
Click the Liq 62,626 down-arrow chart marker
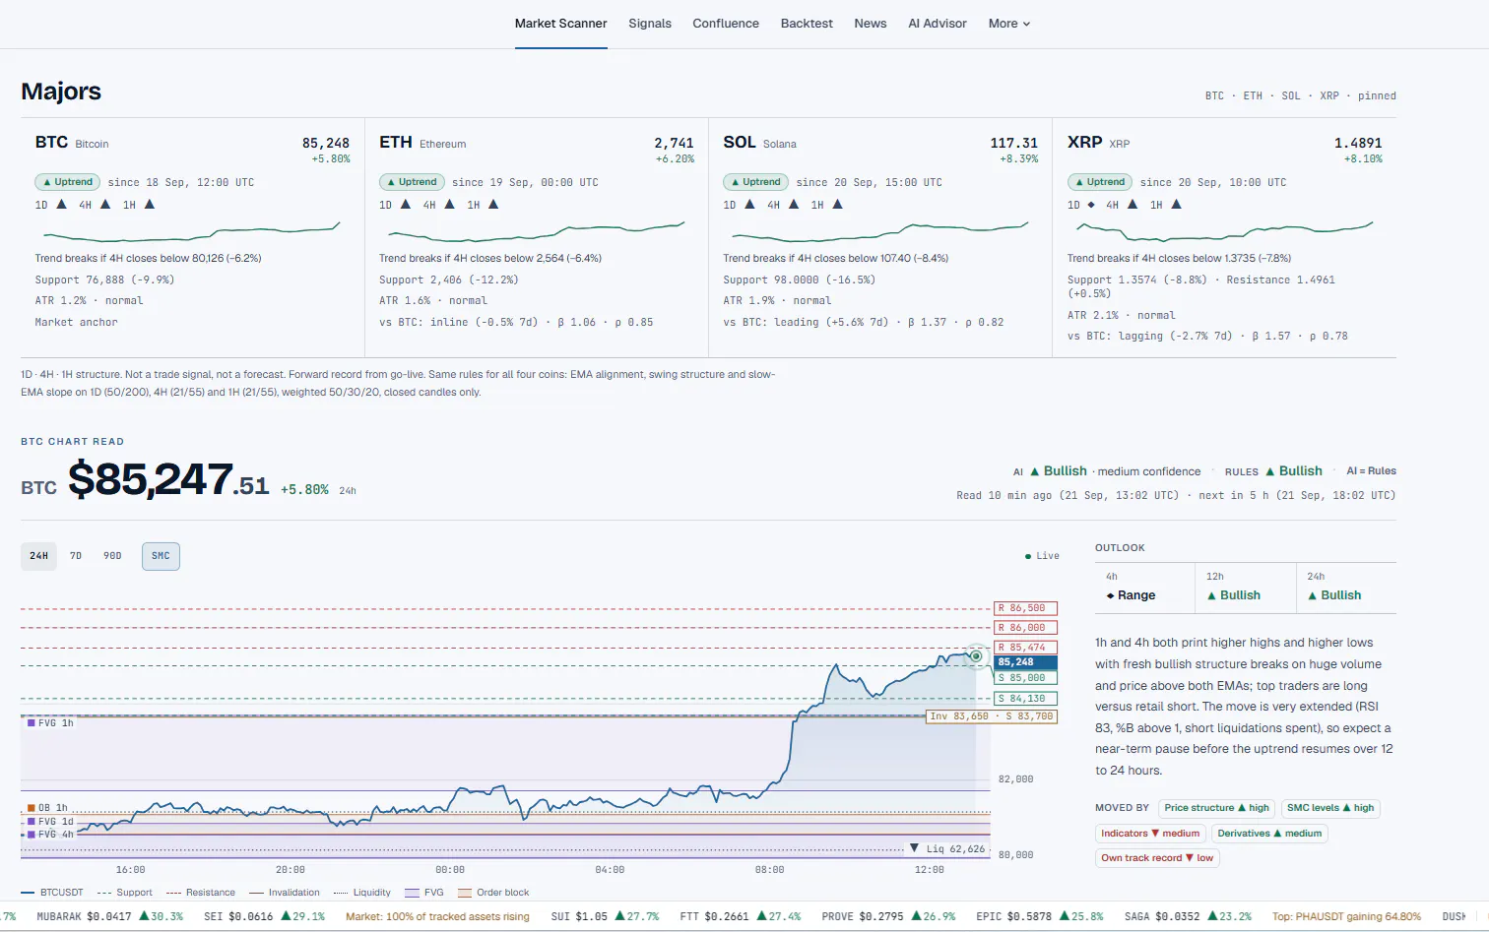914,848
